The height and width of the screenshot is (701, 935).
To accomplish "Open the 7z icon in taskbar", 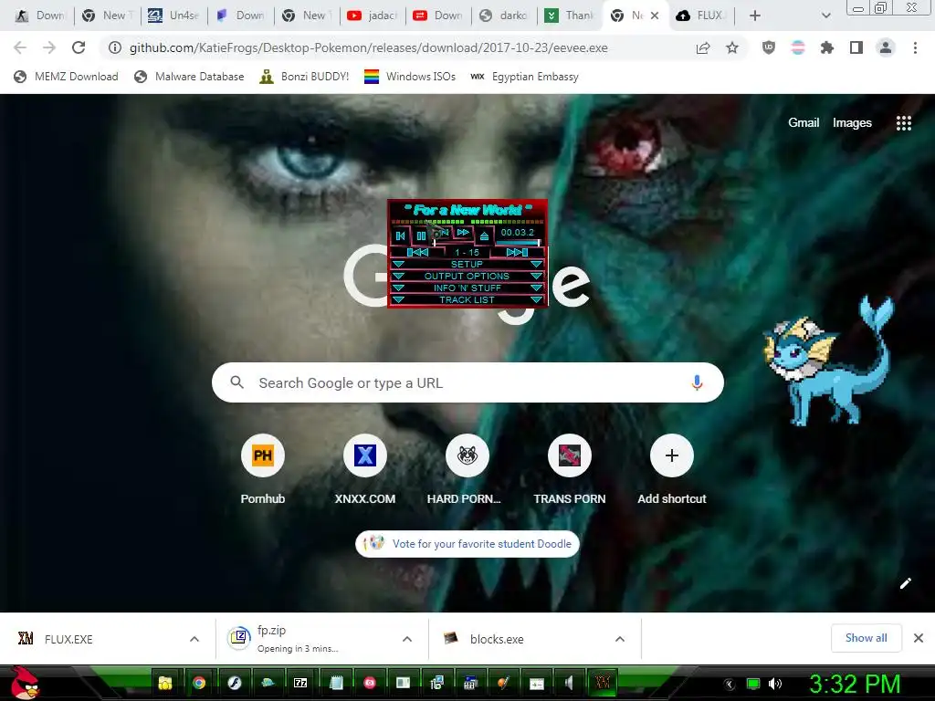I will pos(300,683).
